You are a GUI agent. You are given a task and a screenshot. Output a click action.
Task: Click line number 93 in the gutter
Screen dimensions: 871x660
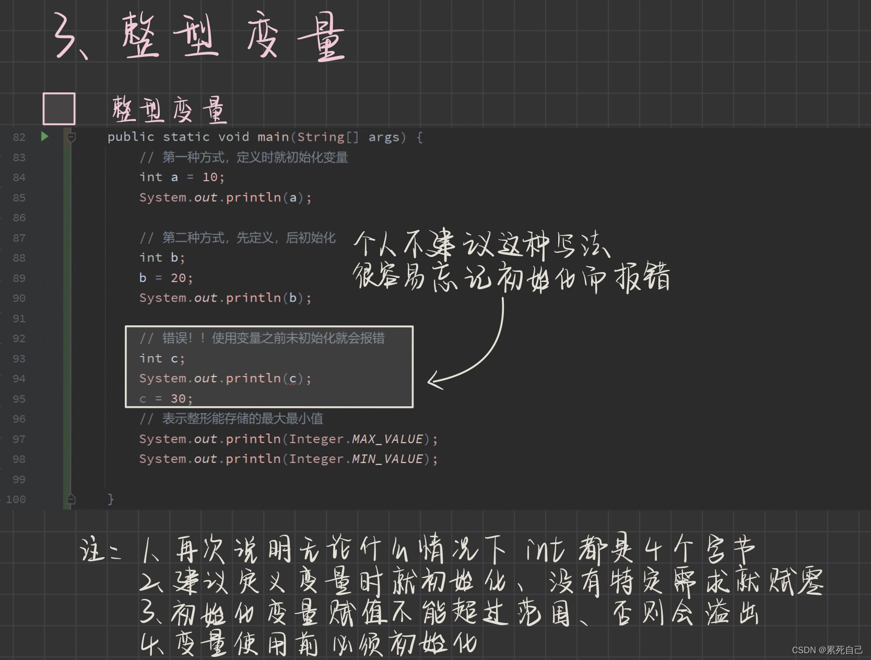coord(19,359)
